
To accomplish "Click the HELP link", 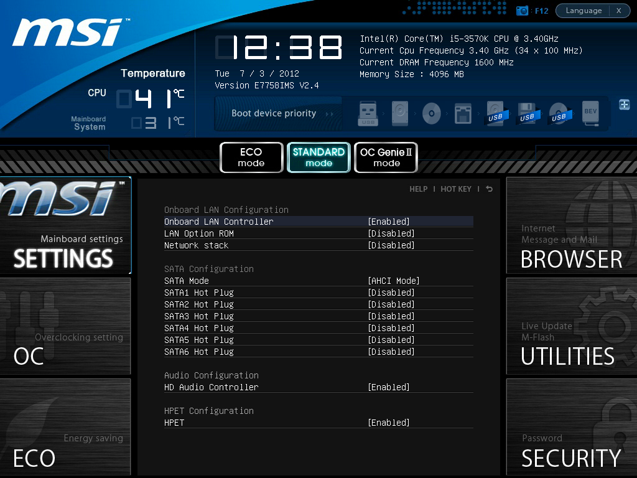I will pos(419,189).
